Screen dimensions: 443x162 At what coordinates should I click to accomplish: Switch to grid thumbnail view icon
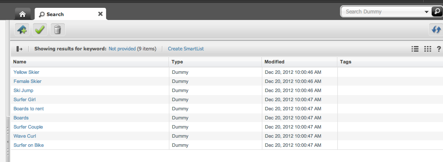pyautogui.click(x=427, y=49)
